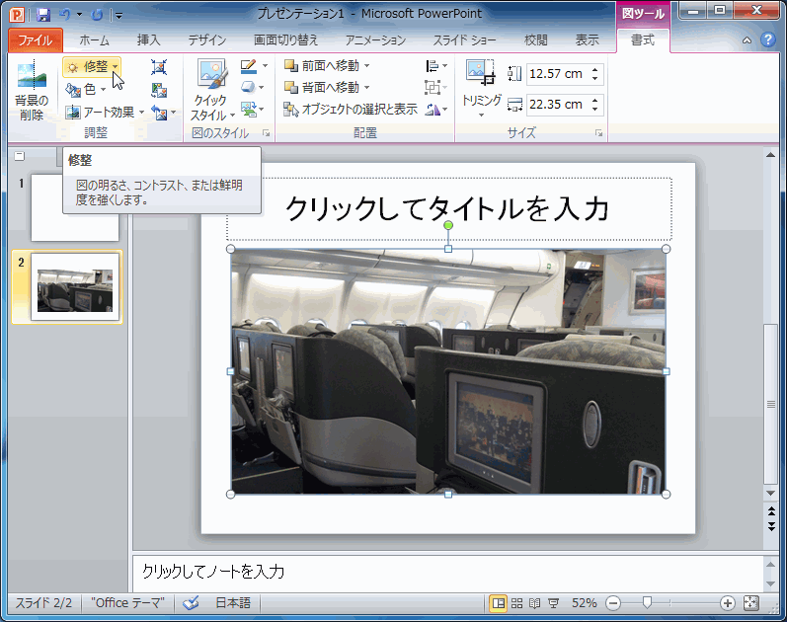Switch to Normal view in status bar
The width and height of the screenshot is (787, 622).
pyautogui.click(x=499, y=602)
